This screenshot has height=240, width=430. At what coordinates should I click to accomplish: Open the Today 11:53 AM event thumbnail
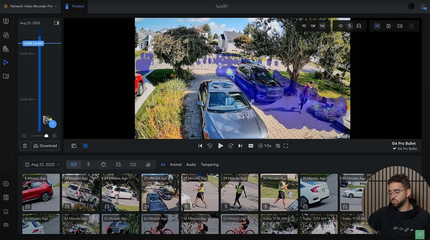click(x=319, y=224)
